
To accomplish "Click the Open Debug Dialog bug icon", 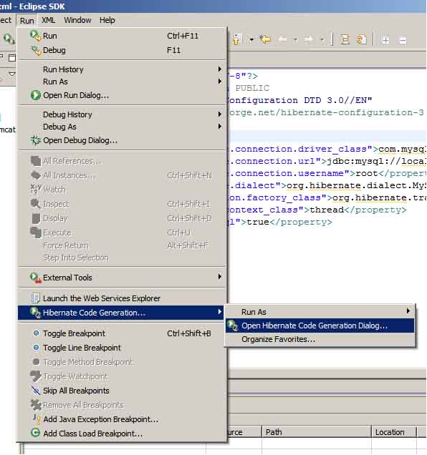I will [x=35, y=140].
